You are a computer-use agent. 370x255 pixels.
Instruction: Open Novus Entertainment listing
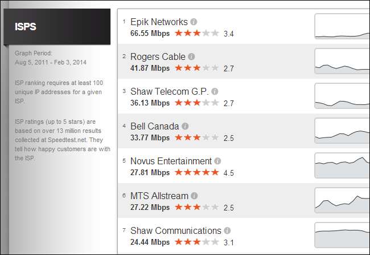[x=171, y=161]
